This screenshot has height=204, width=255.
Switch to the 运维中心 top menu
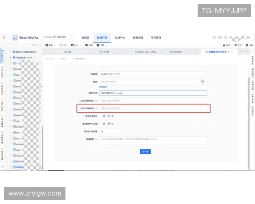coord(120,37)
